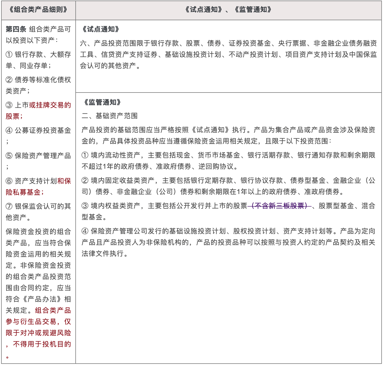Screen dimensions: 383x365
Task: Click paragraph ① 境内流动性资产
Action: [228, 161]
